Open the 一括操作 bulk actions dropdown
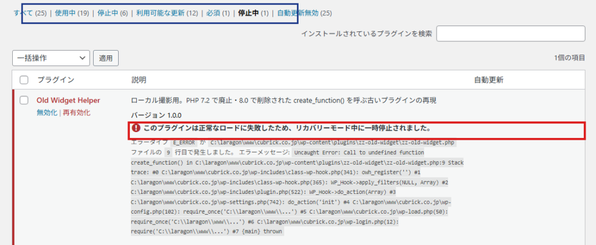 [51, 58]
